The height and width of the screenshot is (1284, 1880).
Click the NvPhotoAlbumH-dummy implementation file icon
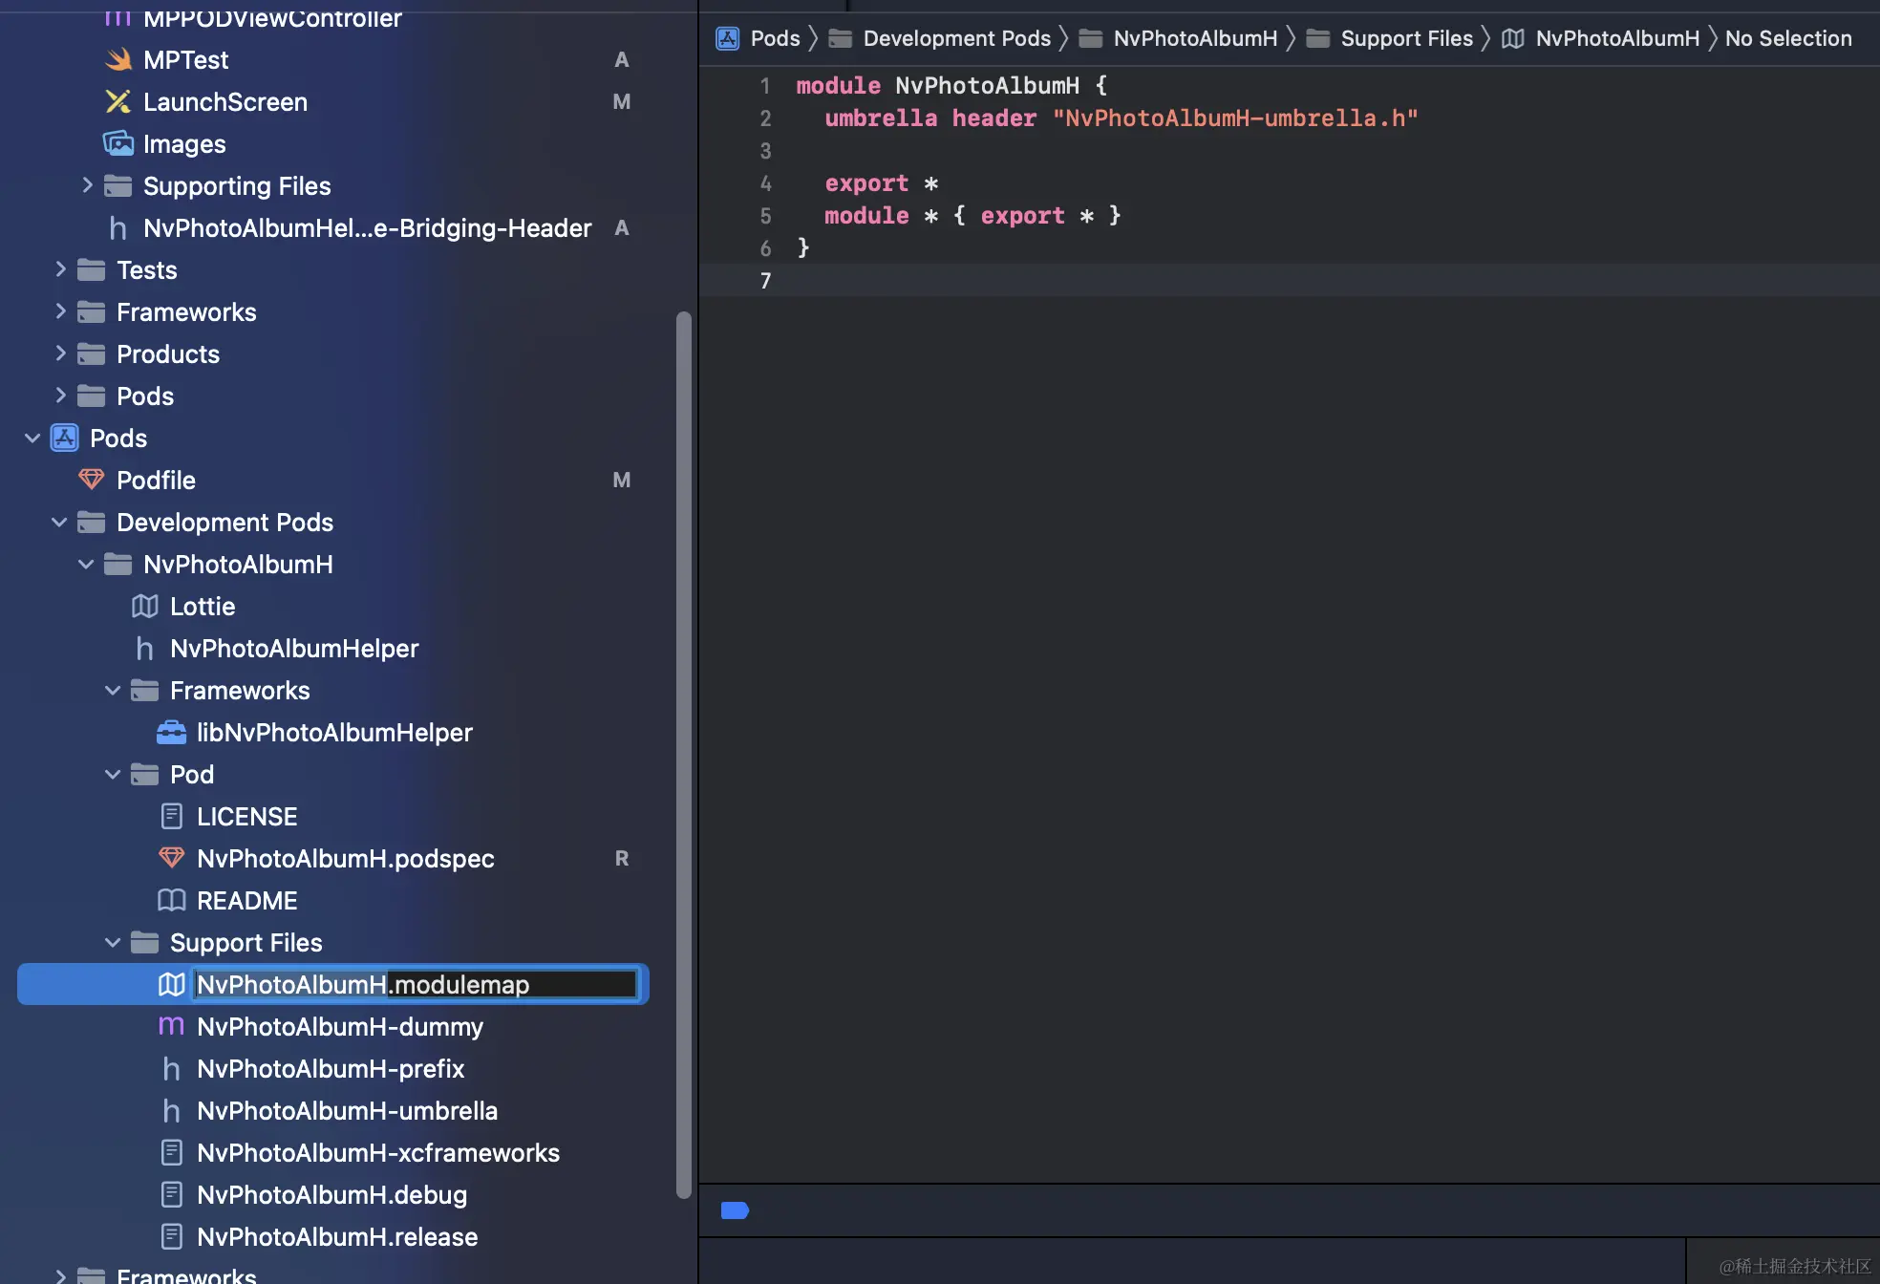pos(171,1027)
